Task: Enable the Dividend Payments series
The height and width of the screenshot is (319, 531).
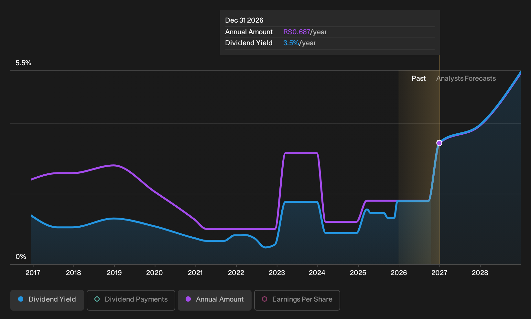Action: click(x=131, y=300)
